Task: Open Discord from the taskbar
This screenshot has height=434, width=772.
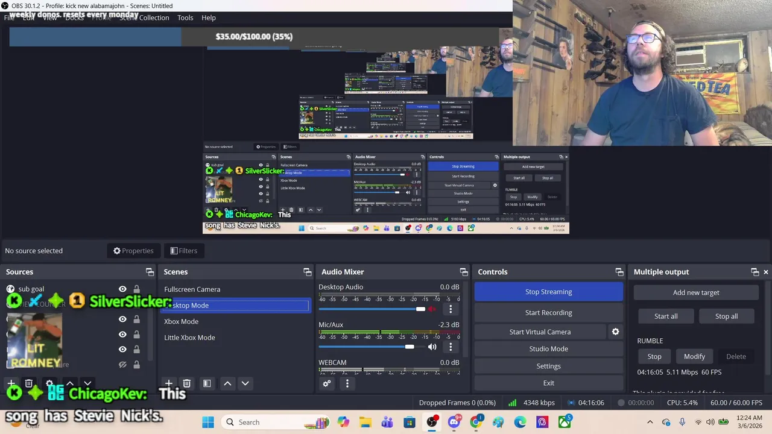Action: [454, 422]
